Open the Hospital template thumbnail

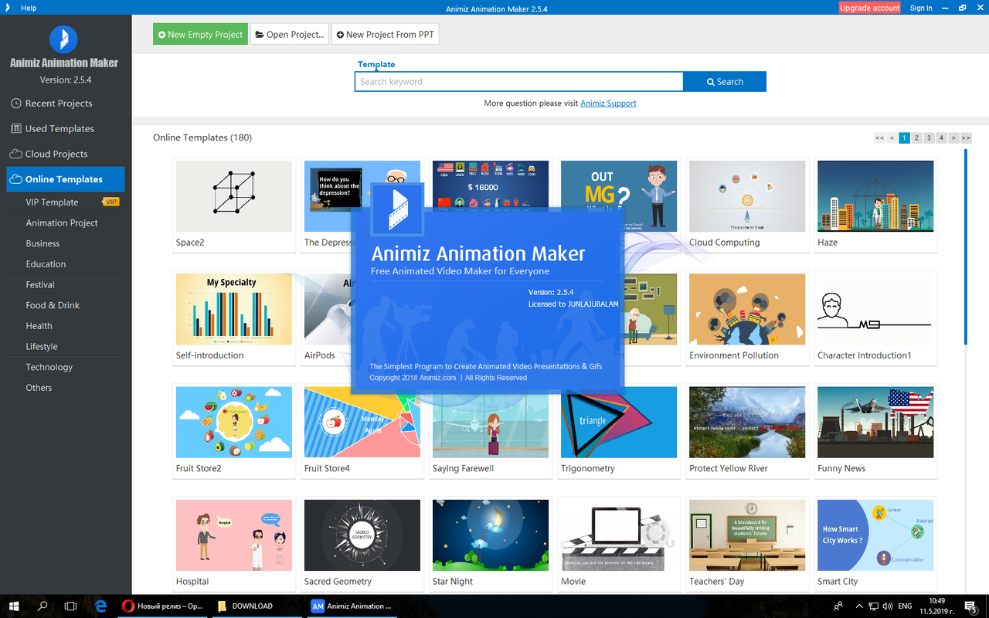234,535
